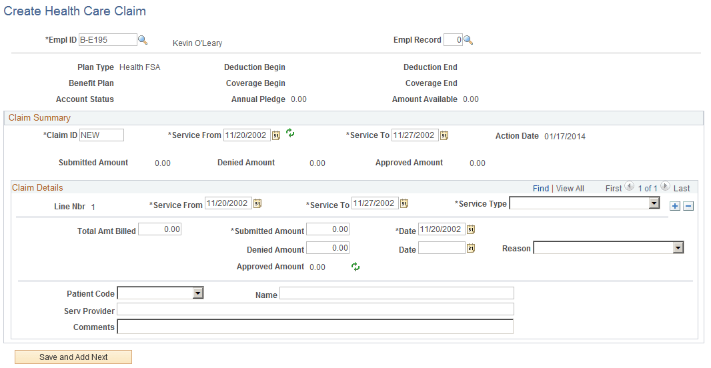Open calendar for Claim Summary Service From
Screen dimensions: 711x368
point(276,135)
